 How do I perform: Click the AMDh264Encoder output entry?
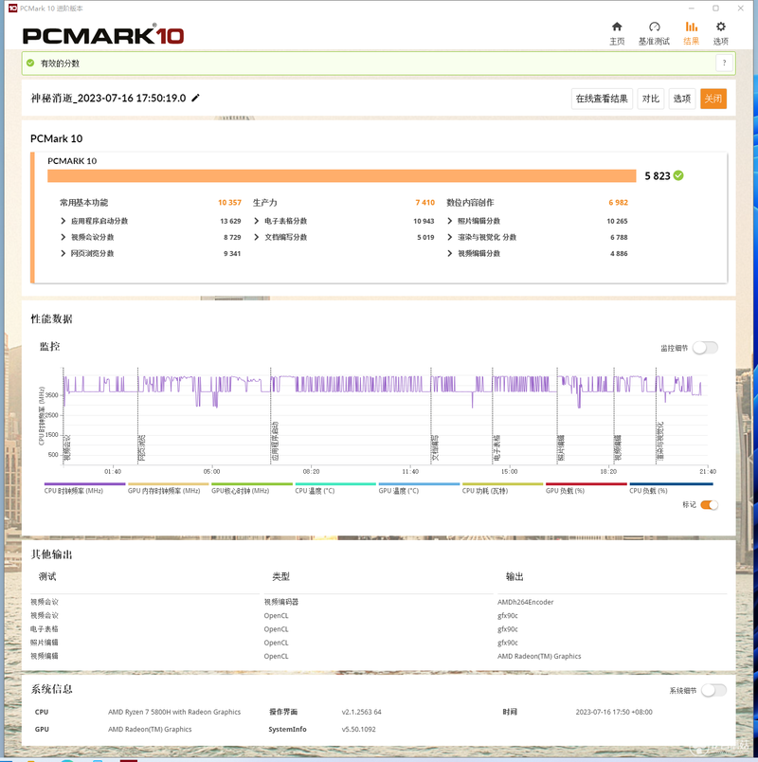click(525, 602)
